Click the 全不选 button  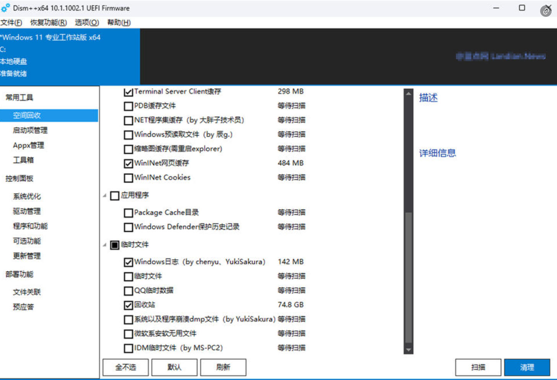(126, 367)
